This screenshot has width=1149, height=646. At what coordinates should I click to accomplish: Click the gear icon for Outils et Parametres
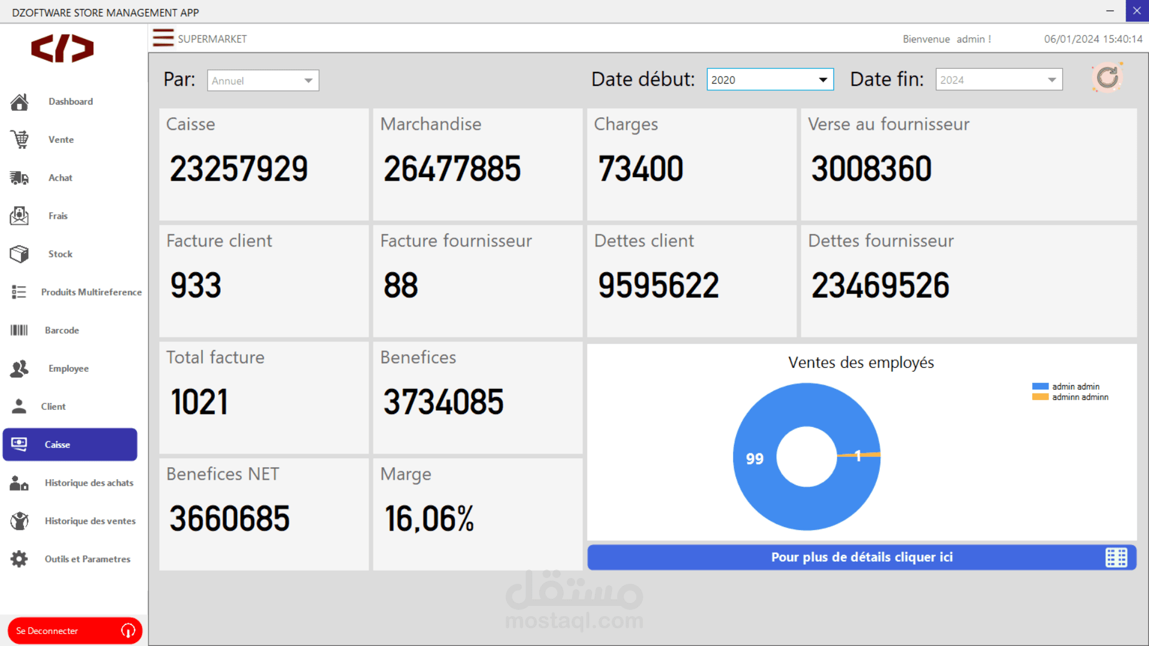coord(19,559)
